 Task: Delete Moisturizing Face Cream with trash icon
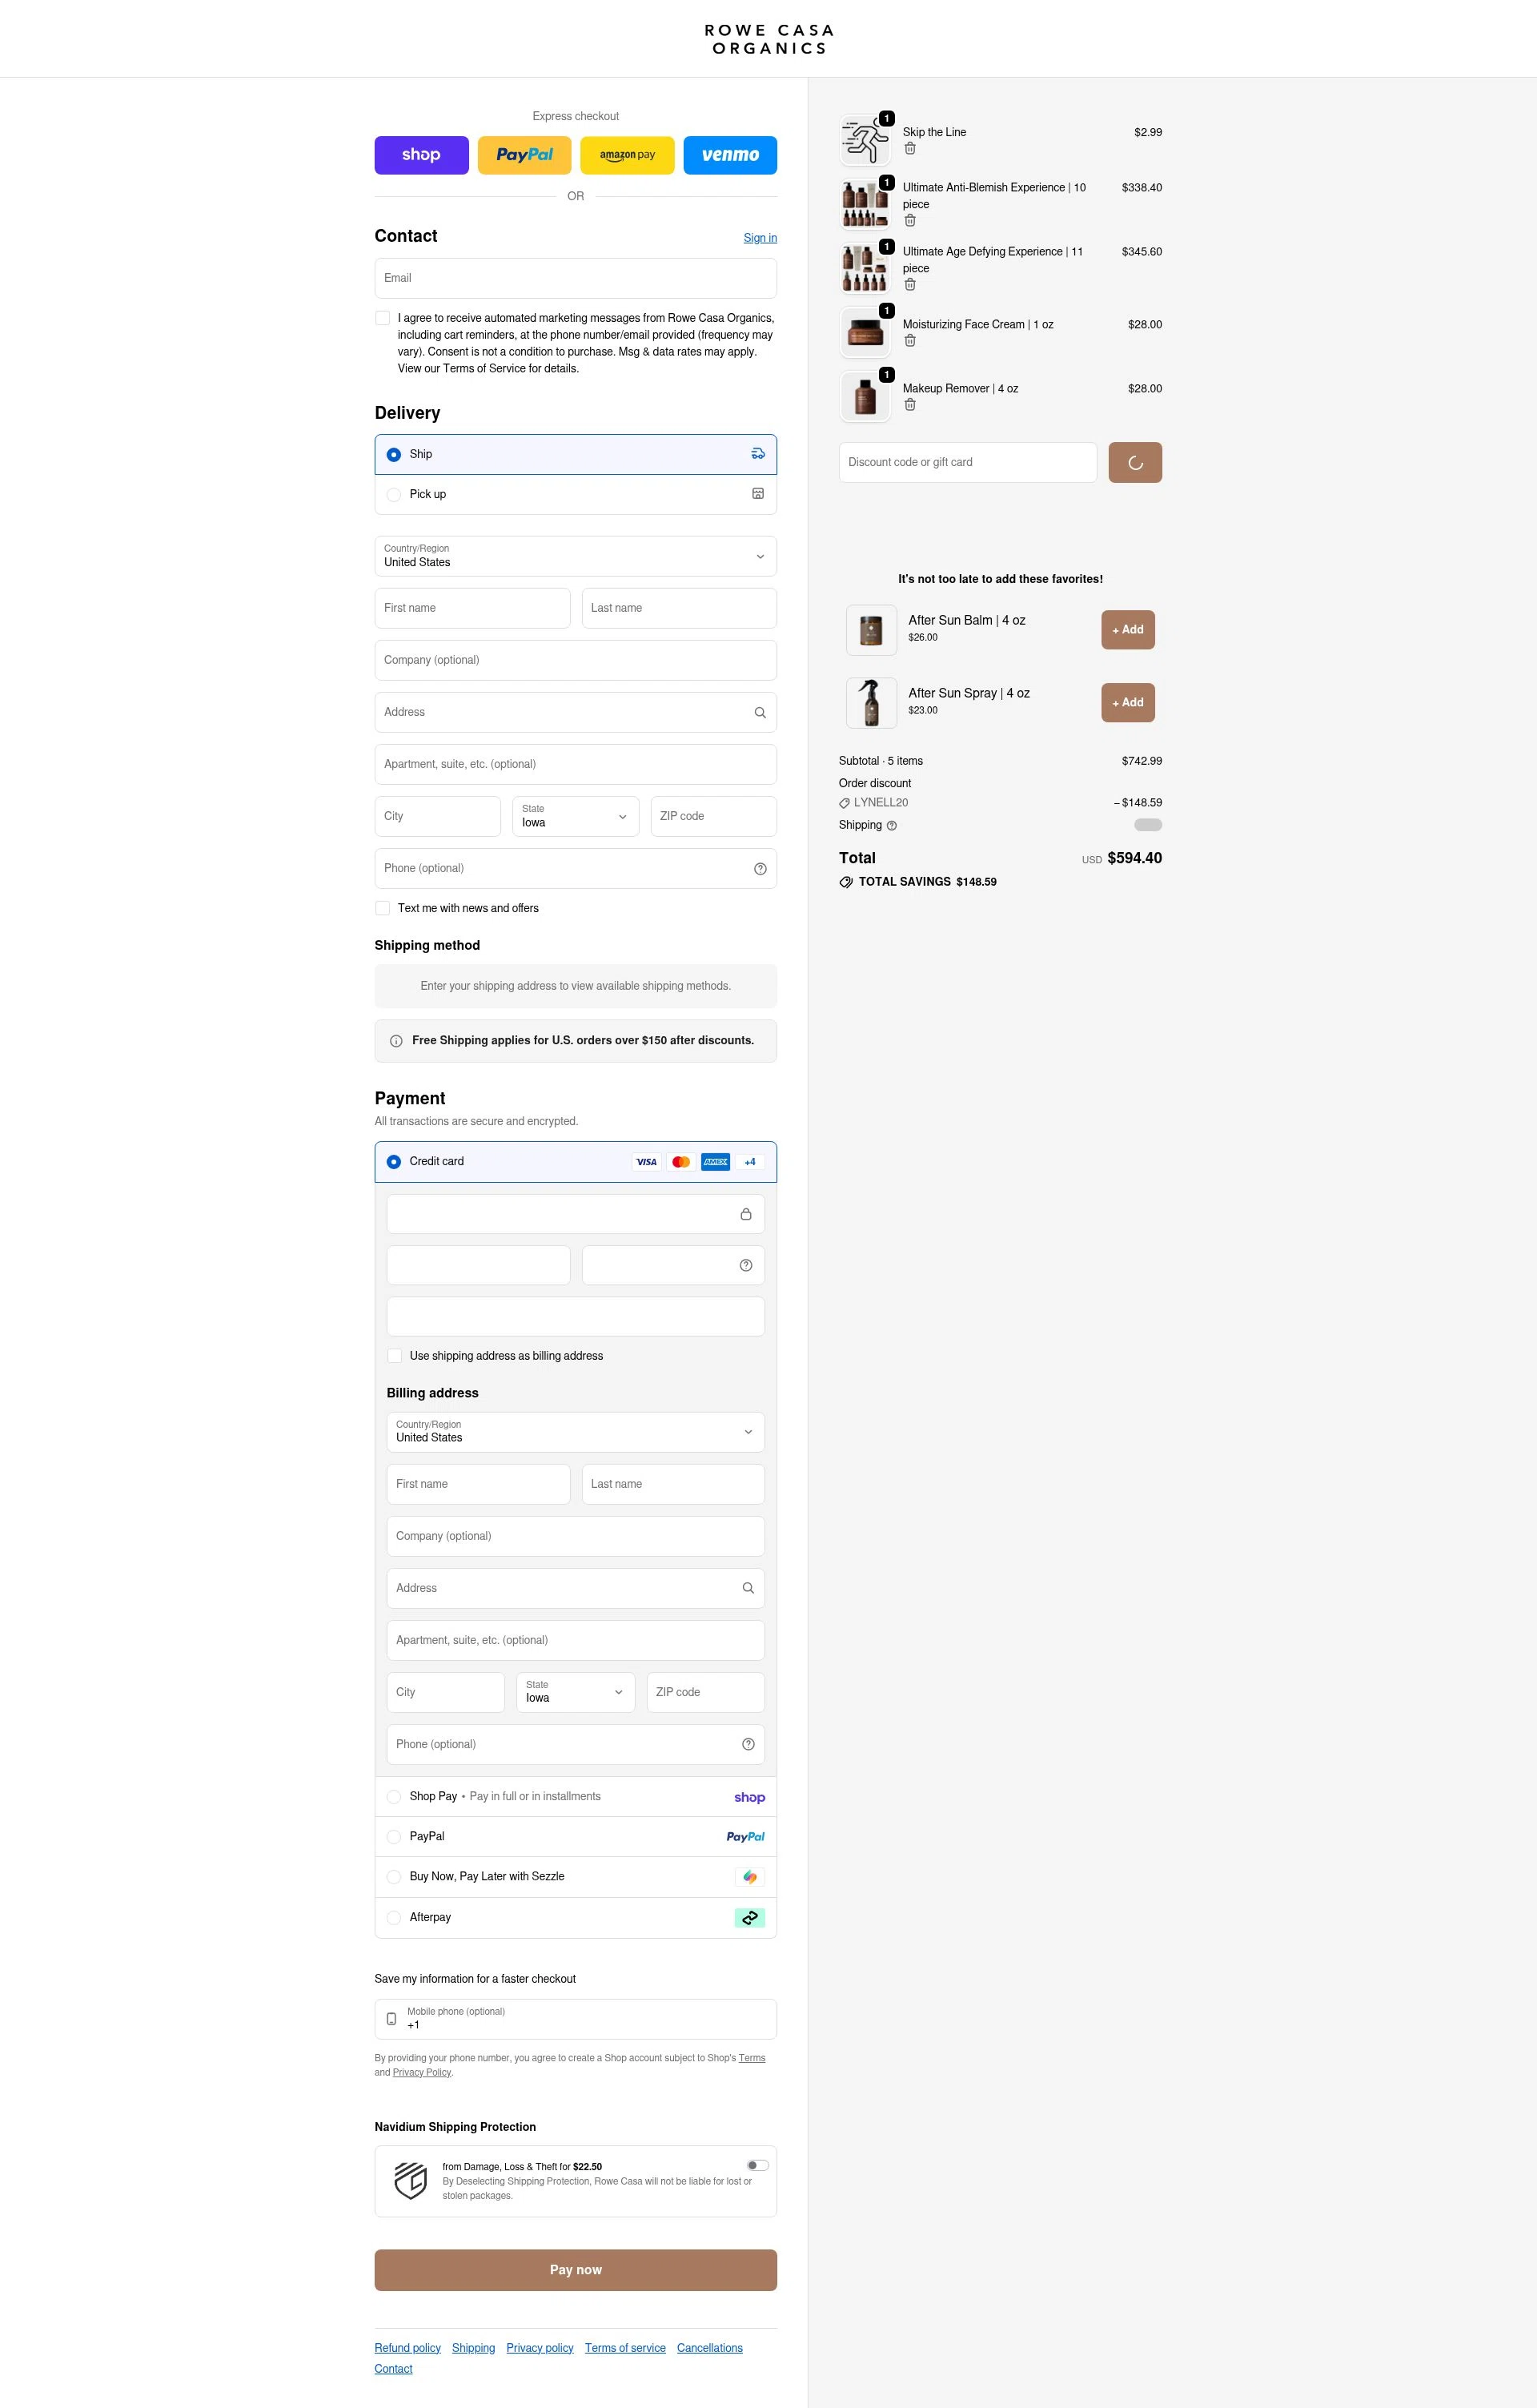pos(909,341)
